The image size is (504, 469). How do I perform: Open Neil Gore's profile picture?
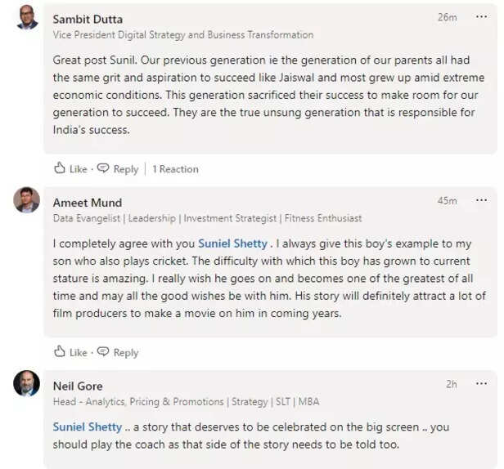click(27, 383)
